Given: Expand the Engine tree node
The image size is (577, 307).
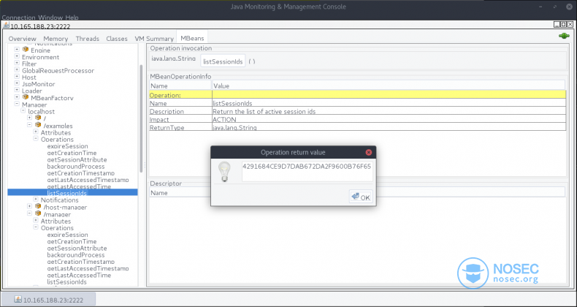Looking at the screenshot, I should click(x=17, y=49).
